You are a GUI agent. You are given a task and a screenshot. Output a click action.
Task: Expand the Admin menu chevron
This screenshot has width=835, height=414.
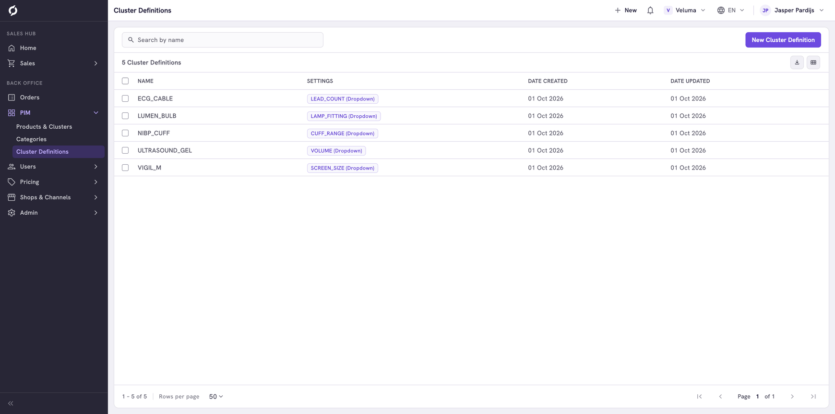pos(96,213)
